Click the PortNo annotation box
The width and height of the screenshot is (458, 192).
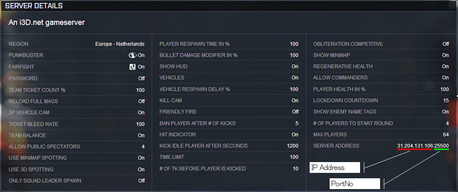355,184
